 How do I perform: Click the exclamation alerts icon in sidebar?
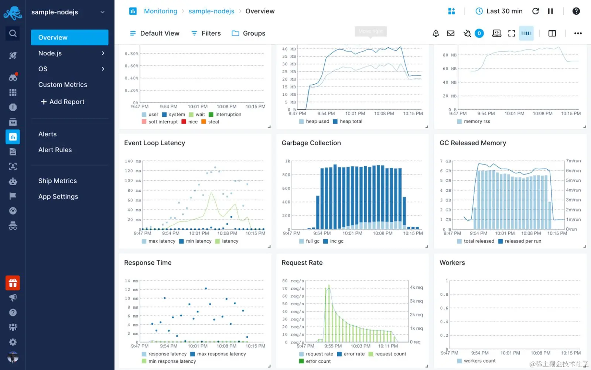pos(13,107)
